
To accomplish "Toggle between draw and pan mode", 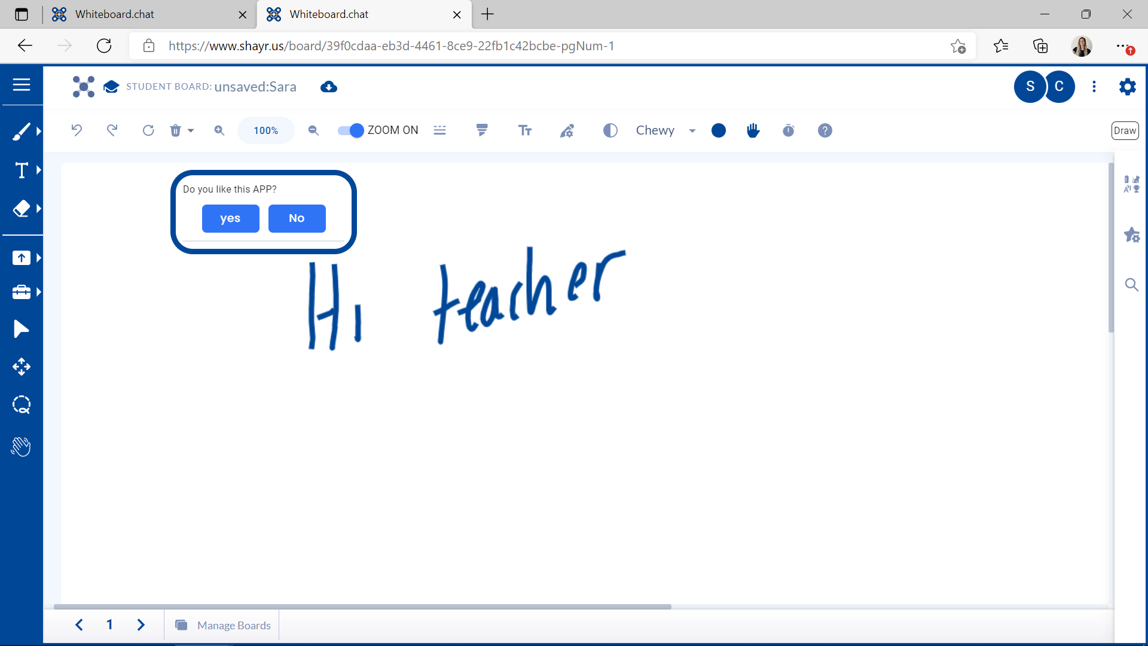I will 1123,129.
